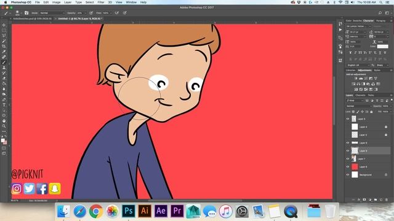Click the canvas vertical scrollbar

pyautogui.click(x=334, y=101)
